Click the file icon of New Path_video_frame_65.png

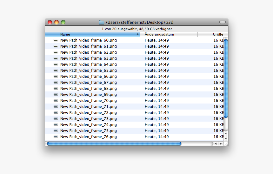click(56, 70)
